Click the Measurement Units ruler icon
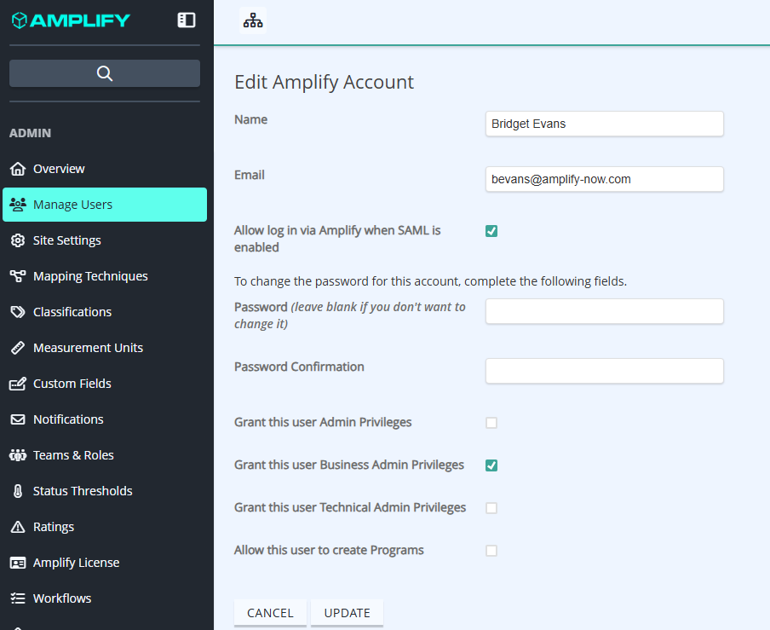Viewport: 770px width, 630px height. pyautogui.click(x=18, y=348)
